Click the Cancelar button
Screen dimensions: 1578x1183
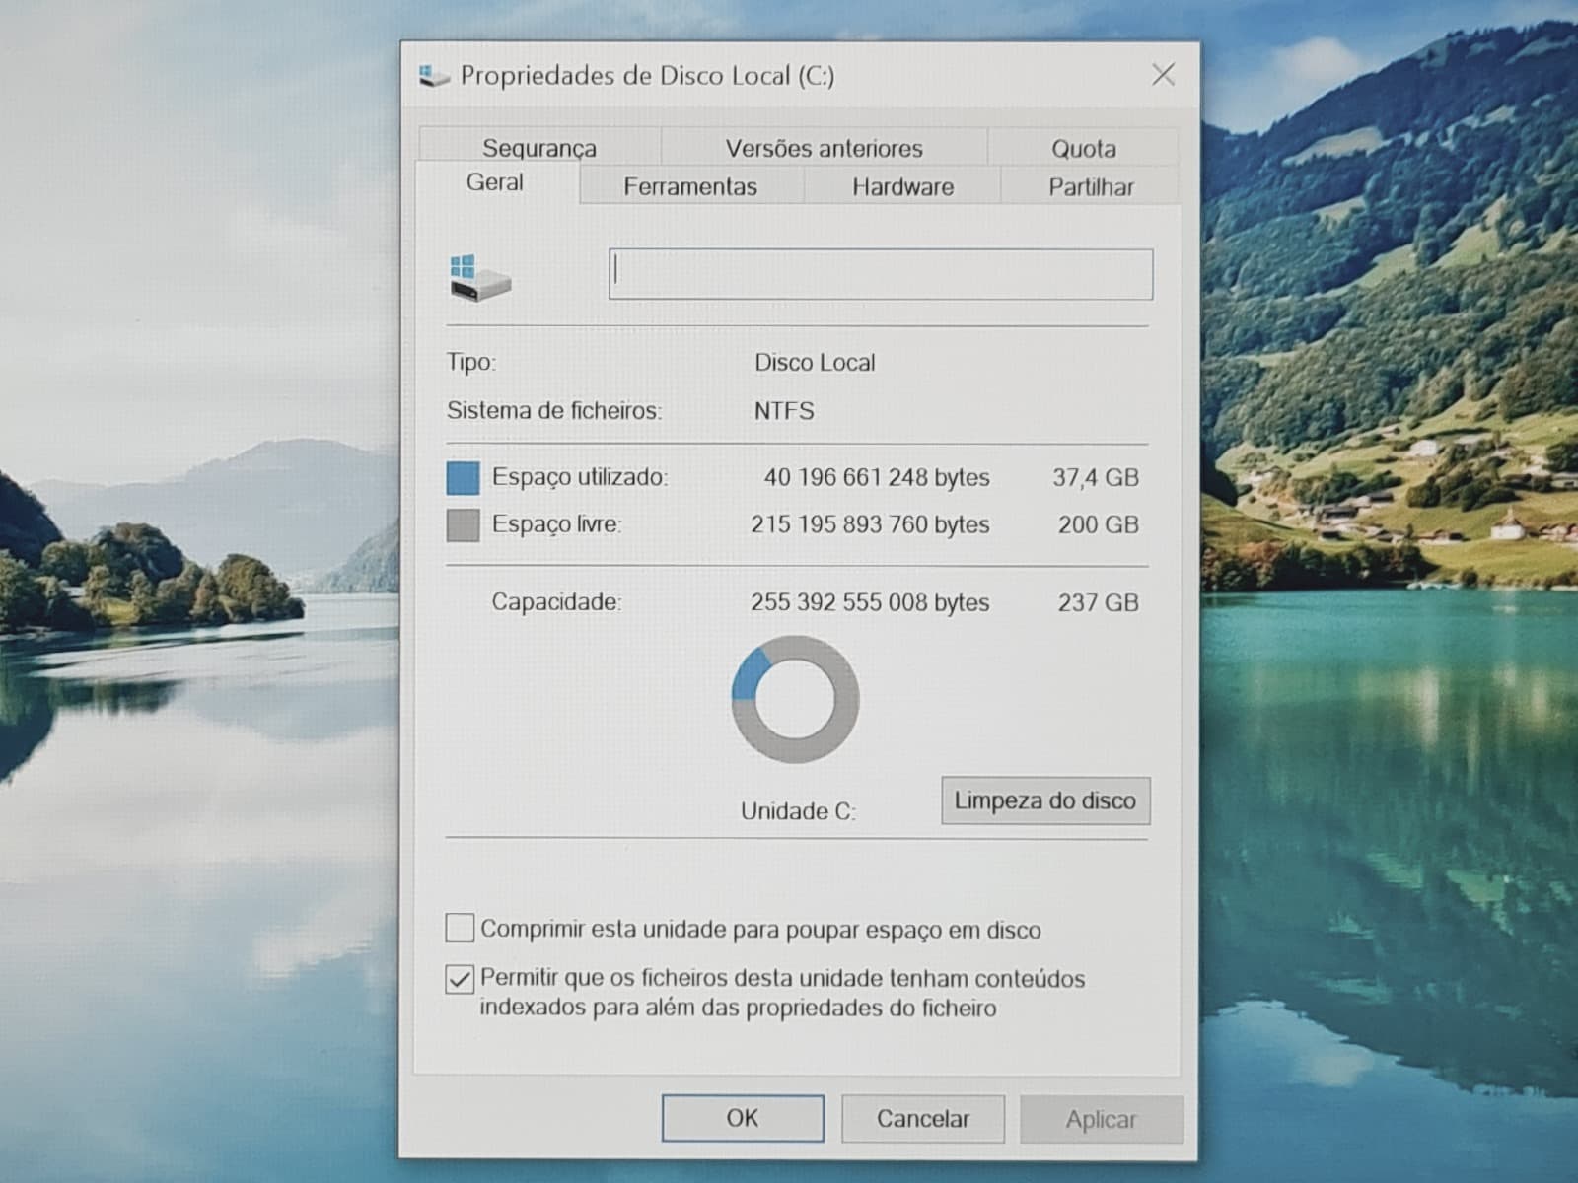[923, 1119]
